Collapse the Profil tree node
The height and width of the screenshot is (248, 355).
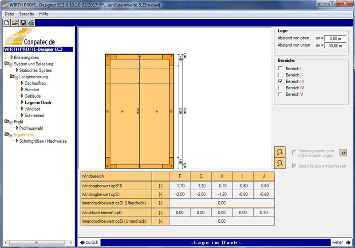pos(11,122)
